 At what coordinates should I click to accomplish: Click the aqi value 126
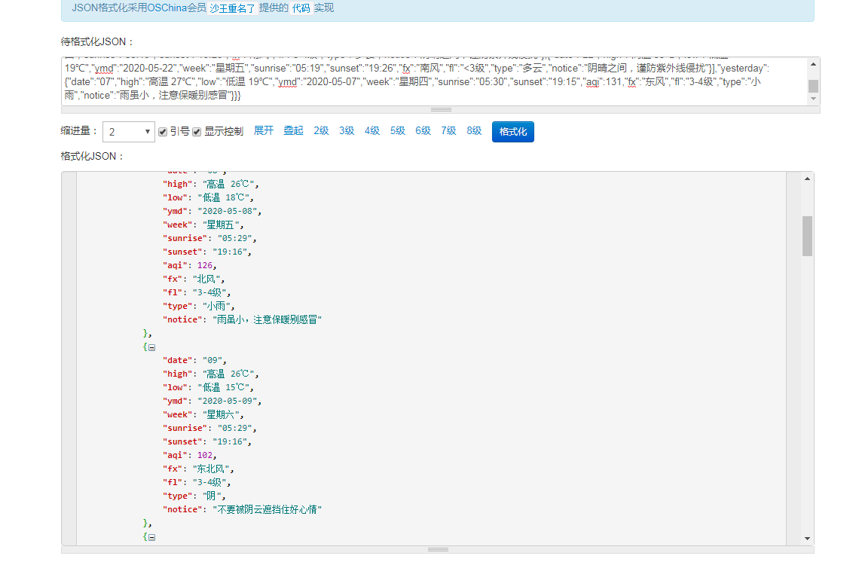205,265
